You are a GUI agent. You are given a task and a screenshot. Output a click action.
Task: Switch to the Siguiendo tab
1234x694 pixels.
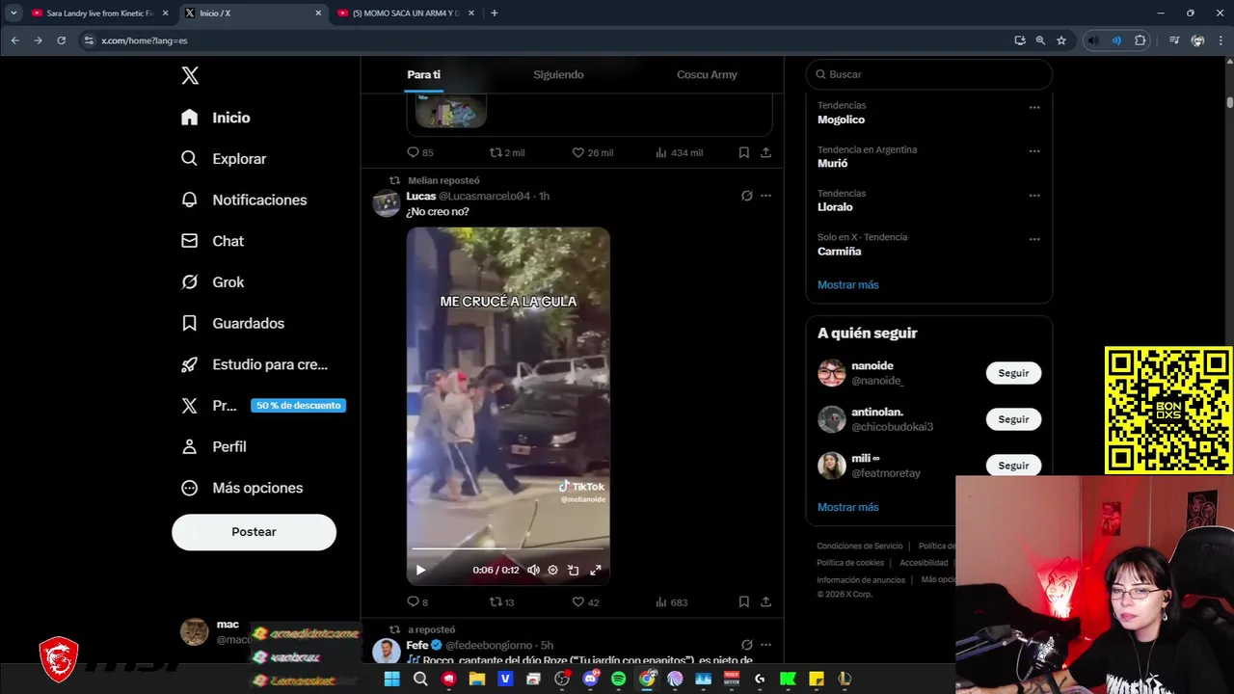[x=558, y=74]
